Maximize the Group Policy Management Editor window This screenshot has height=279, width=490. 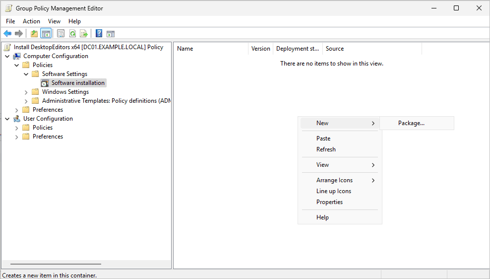click(x=456, y=8)
